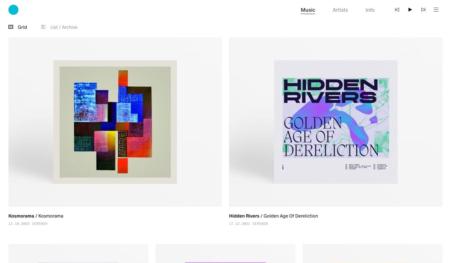This screenshot has width=451, height=263.
Task: Open the hamburger menu
Action: click(436, 10)
